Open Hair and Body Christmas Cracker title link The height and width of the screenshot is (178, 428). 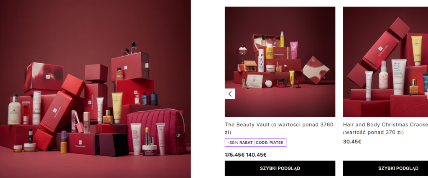385,128
